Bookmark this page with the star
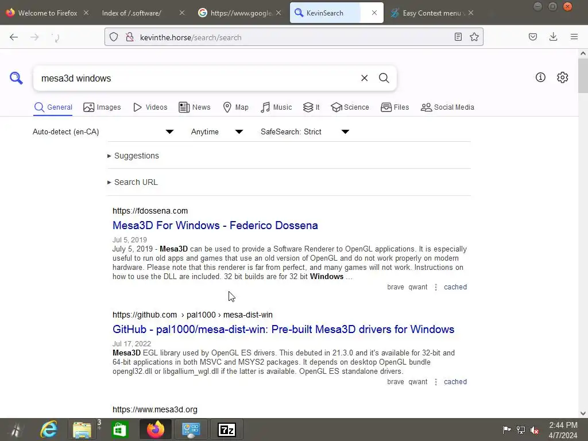Viewport: 588px width, 441px height. [x=474, y=37]
